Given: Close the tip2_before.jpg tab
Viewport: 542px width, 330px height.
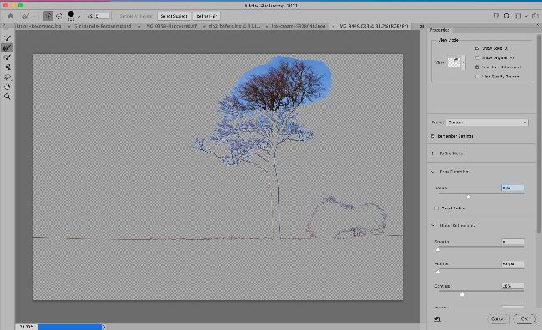Looking at the screenshot, I should pyautogui.click(x=204, y=27).
